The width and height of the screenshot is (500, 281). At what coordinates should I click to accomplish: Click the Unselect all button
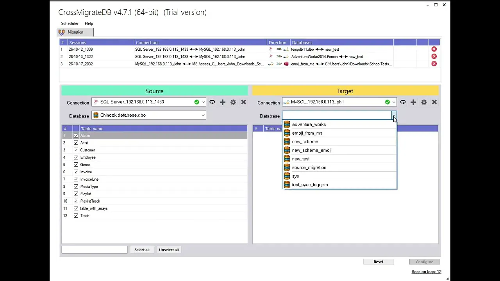pyautogui.click(x=169, y=250)
